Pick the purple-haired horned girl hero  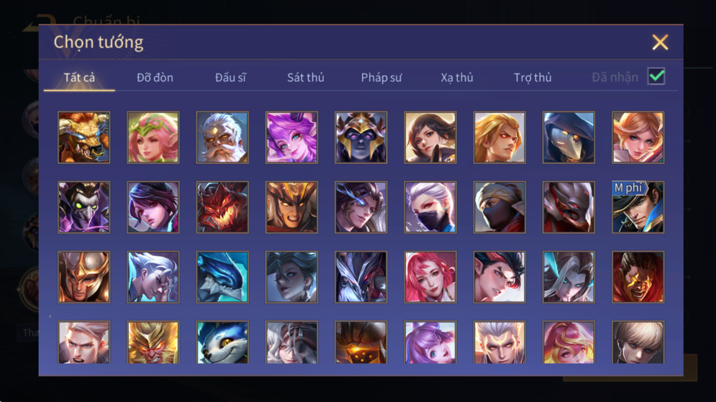tap(291, 138)
